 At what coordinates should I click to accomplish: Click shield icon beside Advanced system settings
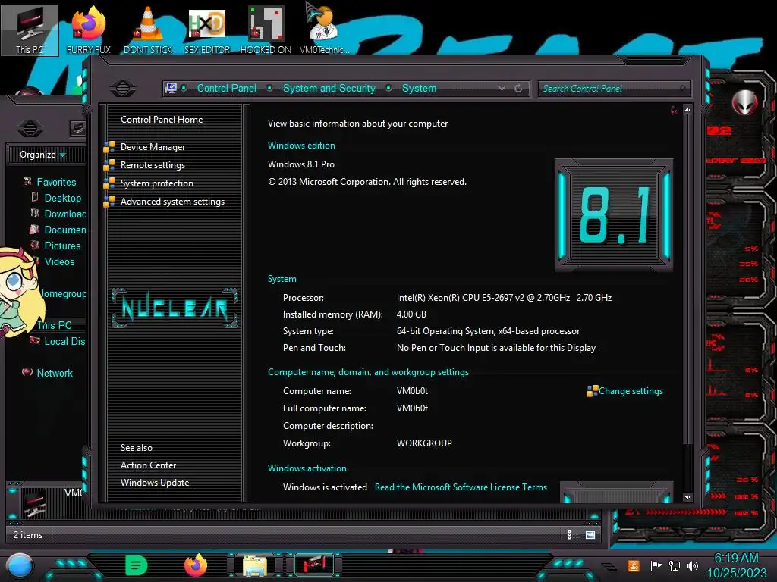[109, 202]
